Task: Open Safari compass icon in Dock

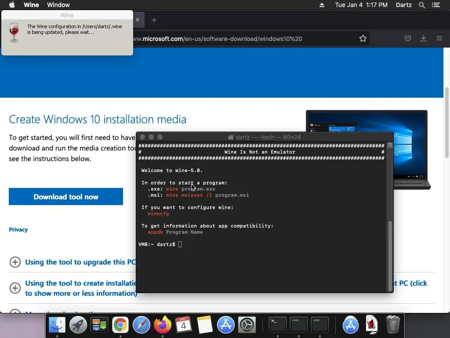Action: pos(141,325)
